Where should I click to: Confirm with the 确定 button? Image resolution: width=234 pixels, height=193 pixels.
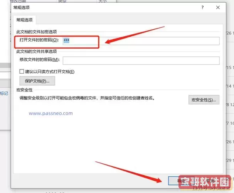pyautogui.click(x=181, y=181)
